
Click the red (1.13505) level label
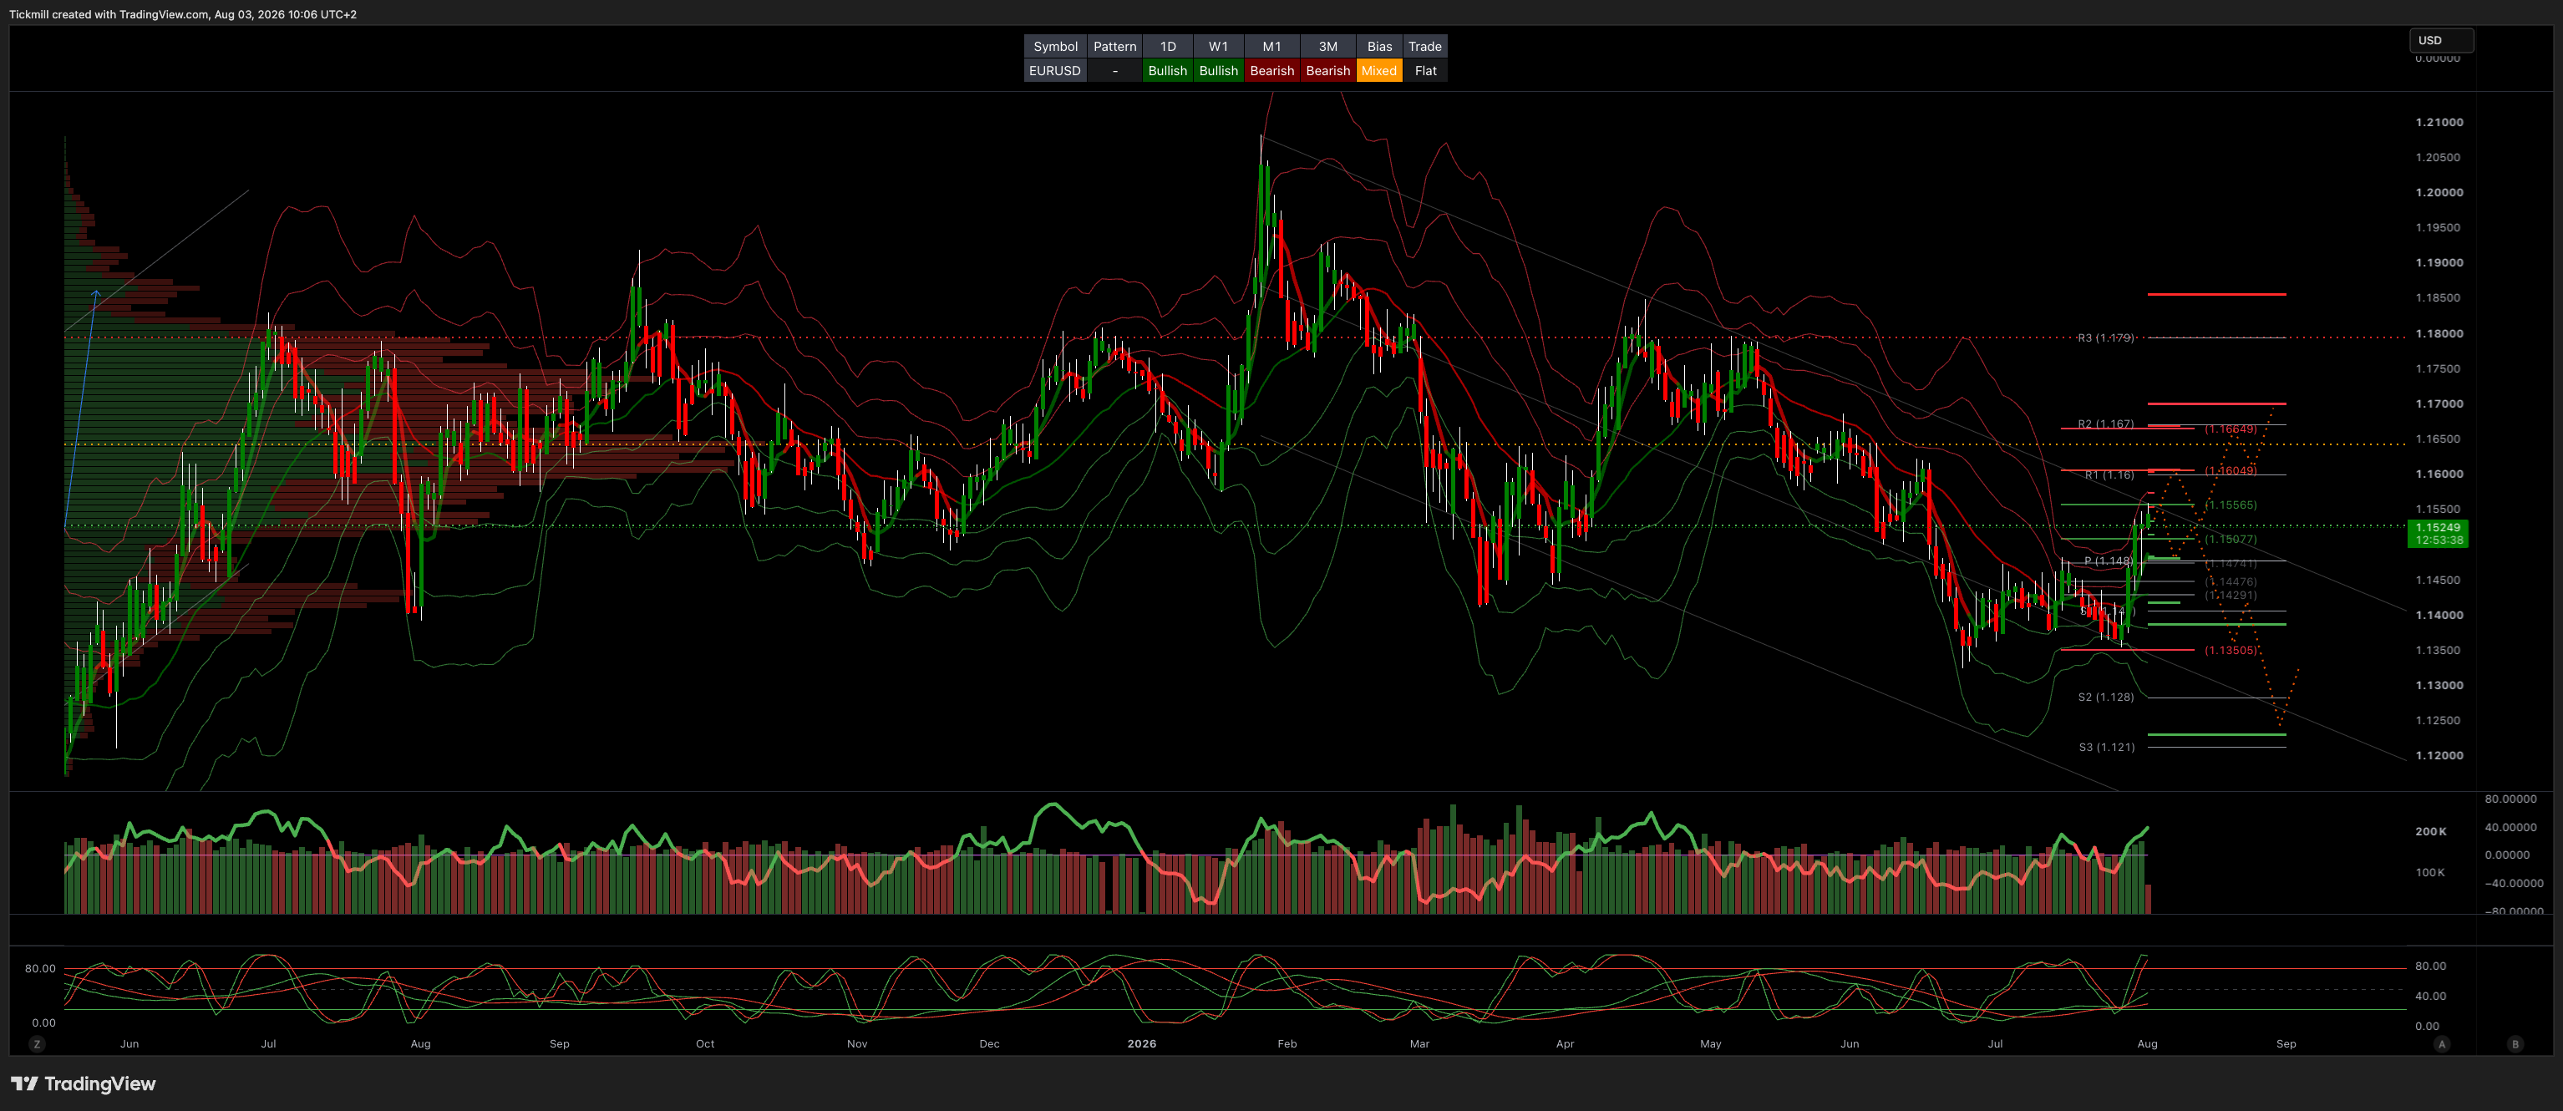click(x=2231, y=651)
